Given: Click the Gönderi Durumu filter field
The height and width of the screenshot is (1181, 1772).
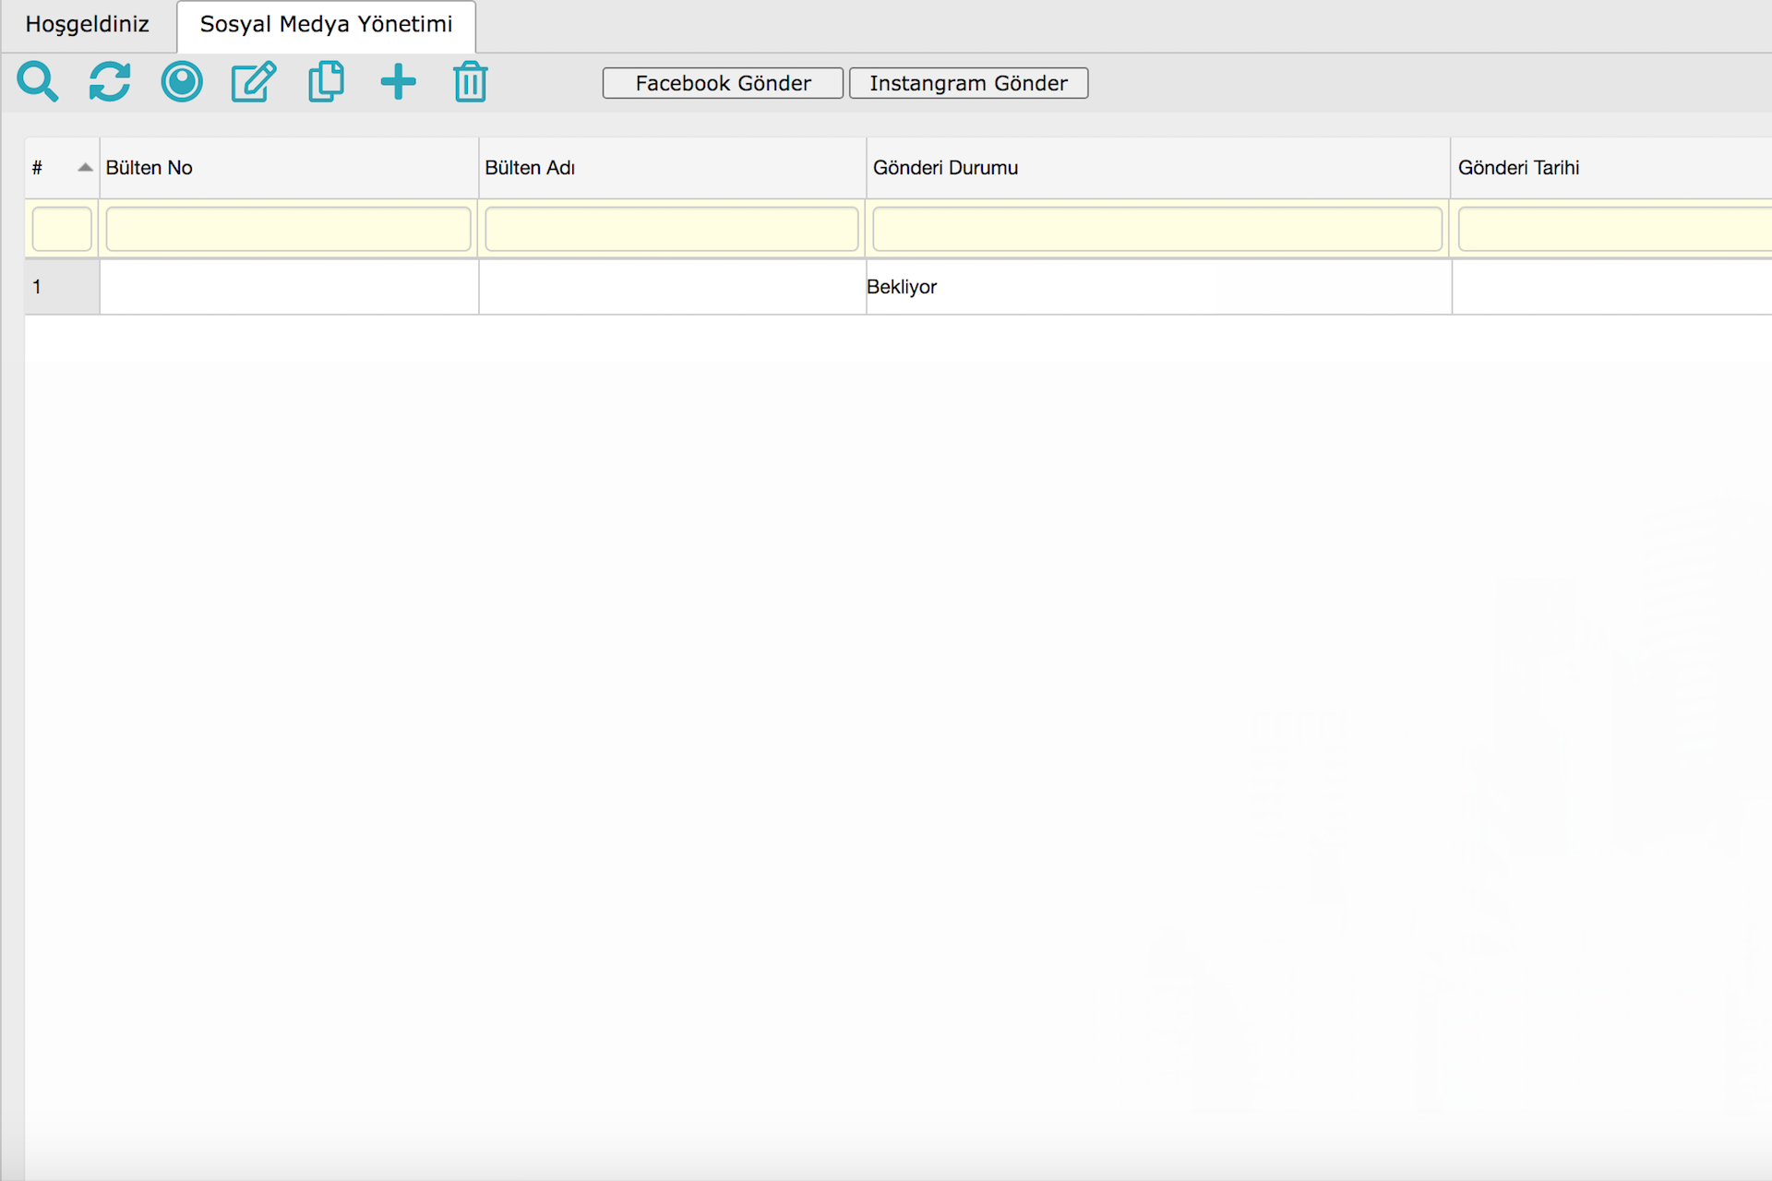Looking at the screenshot, I should coord(1156,230).
